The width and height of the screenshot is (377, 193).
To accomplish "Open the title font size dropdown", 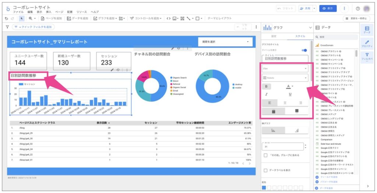I will pos(285,68).
